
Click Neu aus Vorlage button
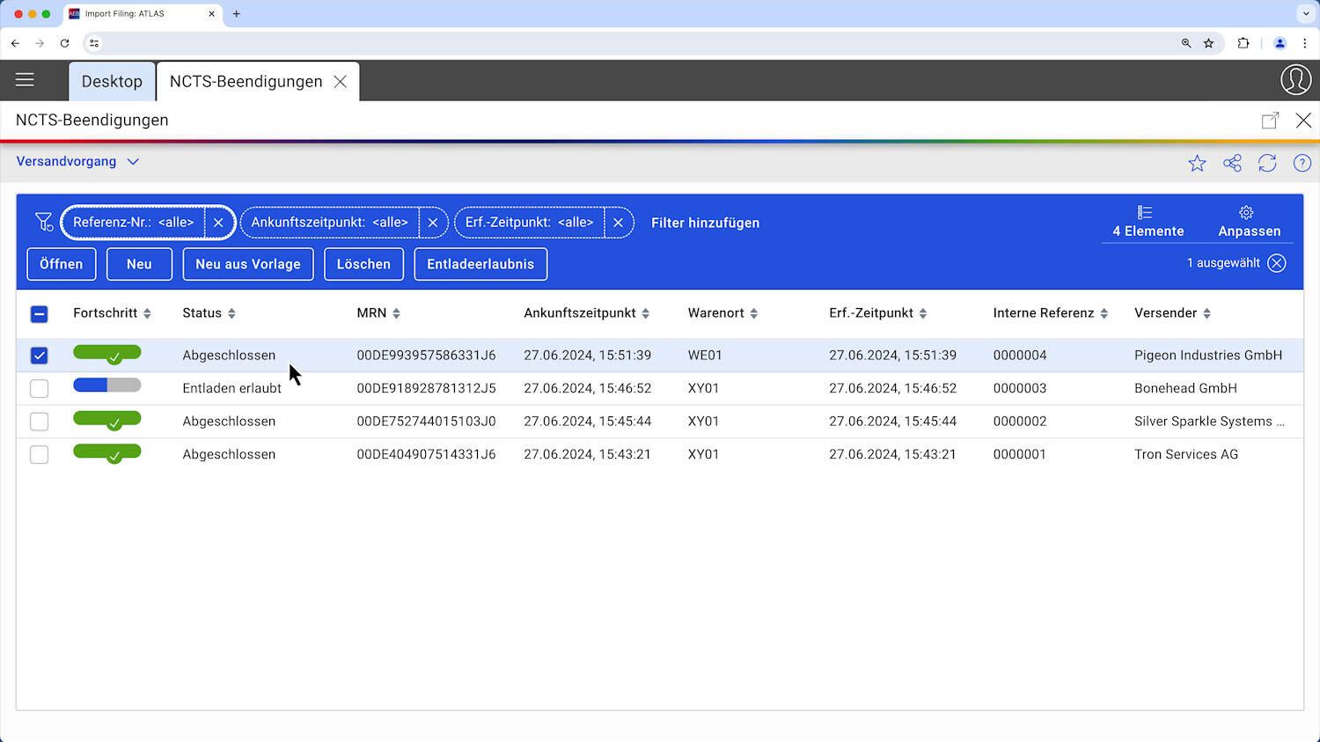click(248, 264)
